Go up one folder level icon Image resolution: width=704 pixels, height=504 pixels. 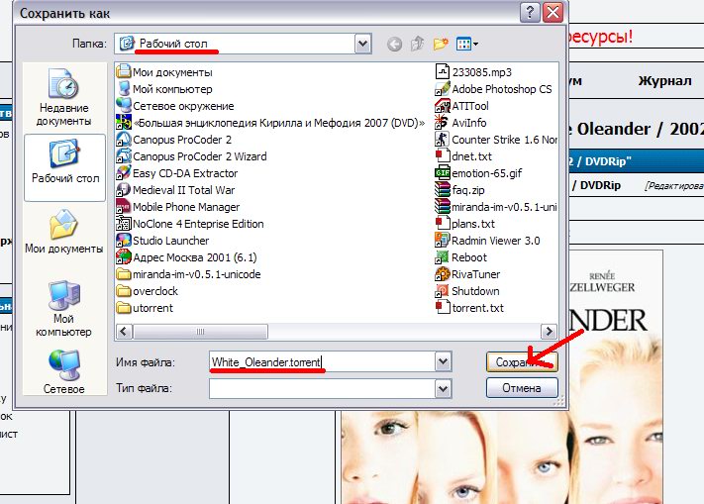[x=418, y=44]
